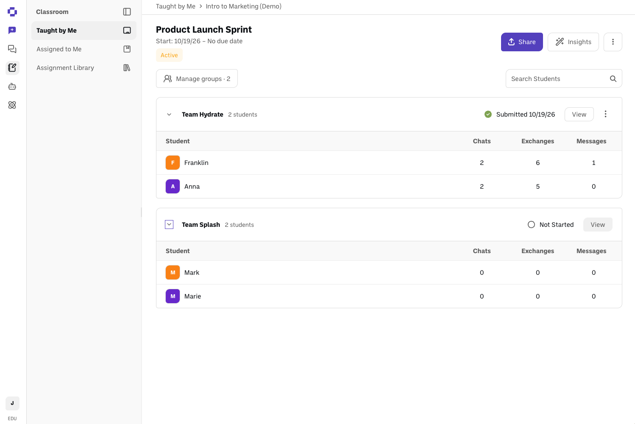Click the Franklin student name
635x424 pixels.
[x=196, y=163]
